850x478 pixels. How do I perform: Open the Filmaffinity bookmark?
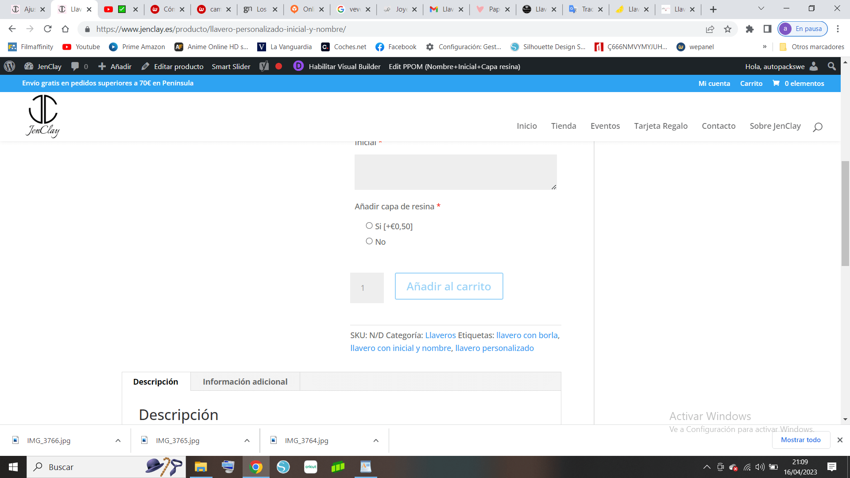click(31, 47)
